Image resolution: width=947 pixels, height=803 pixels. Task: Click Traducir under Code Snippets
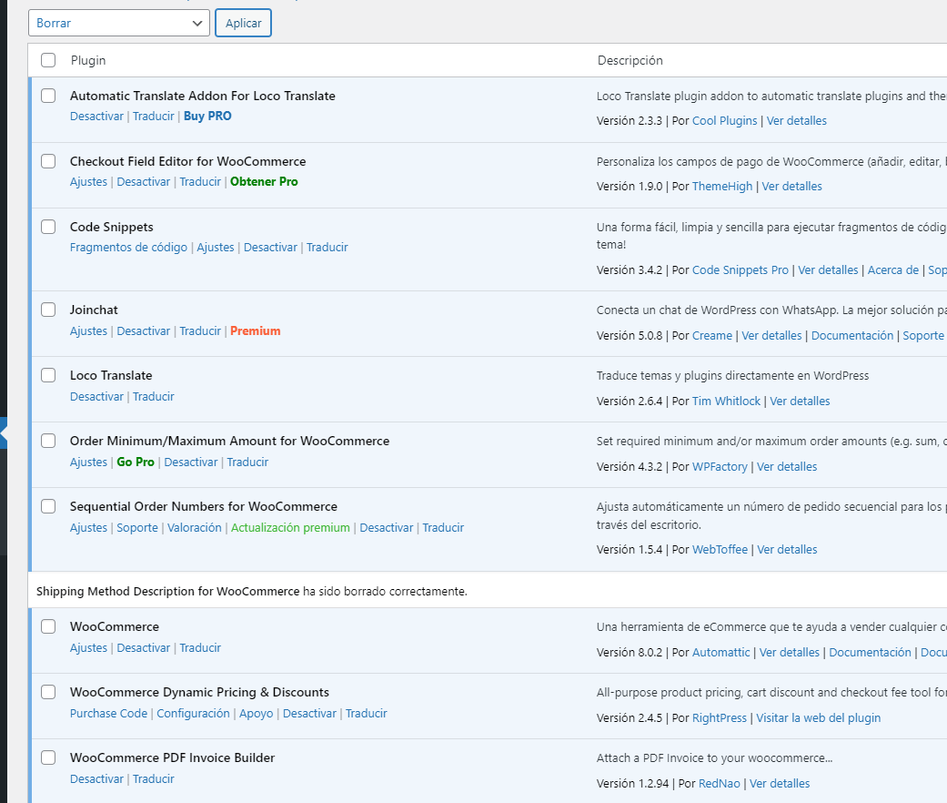pos(327,247)
